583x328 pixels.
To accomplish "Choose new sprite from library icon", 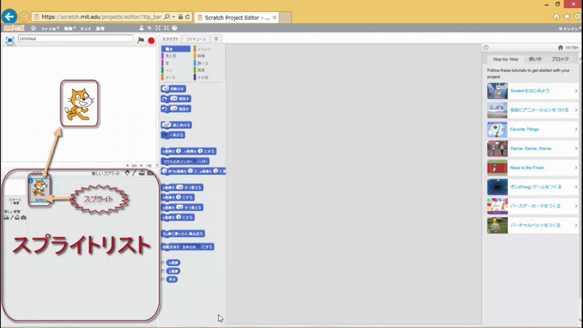I will [x=127, y=173].
